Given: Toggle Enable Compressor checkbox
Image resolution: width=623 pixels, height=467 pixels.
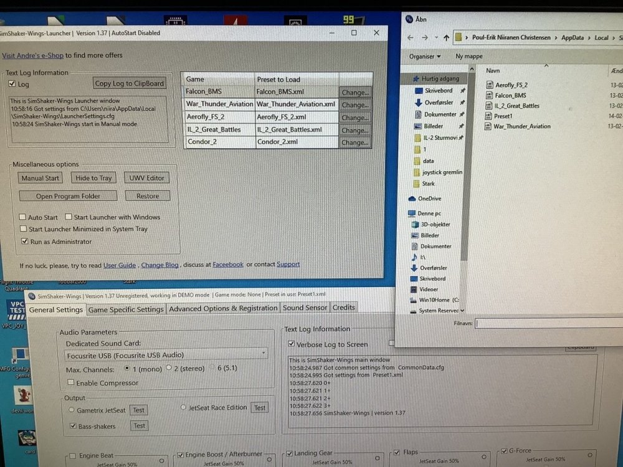Looking at the screenshot, I should (71, 382).
